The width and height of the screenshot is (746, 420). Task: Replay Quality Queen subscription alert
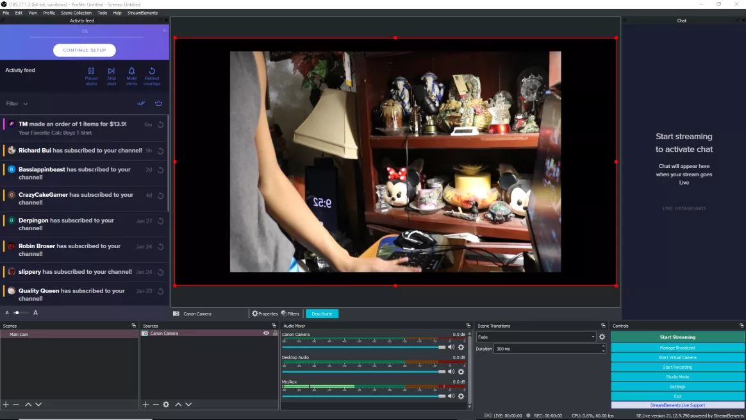161,291
